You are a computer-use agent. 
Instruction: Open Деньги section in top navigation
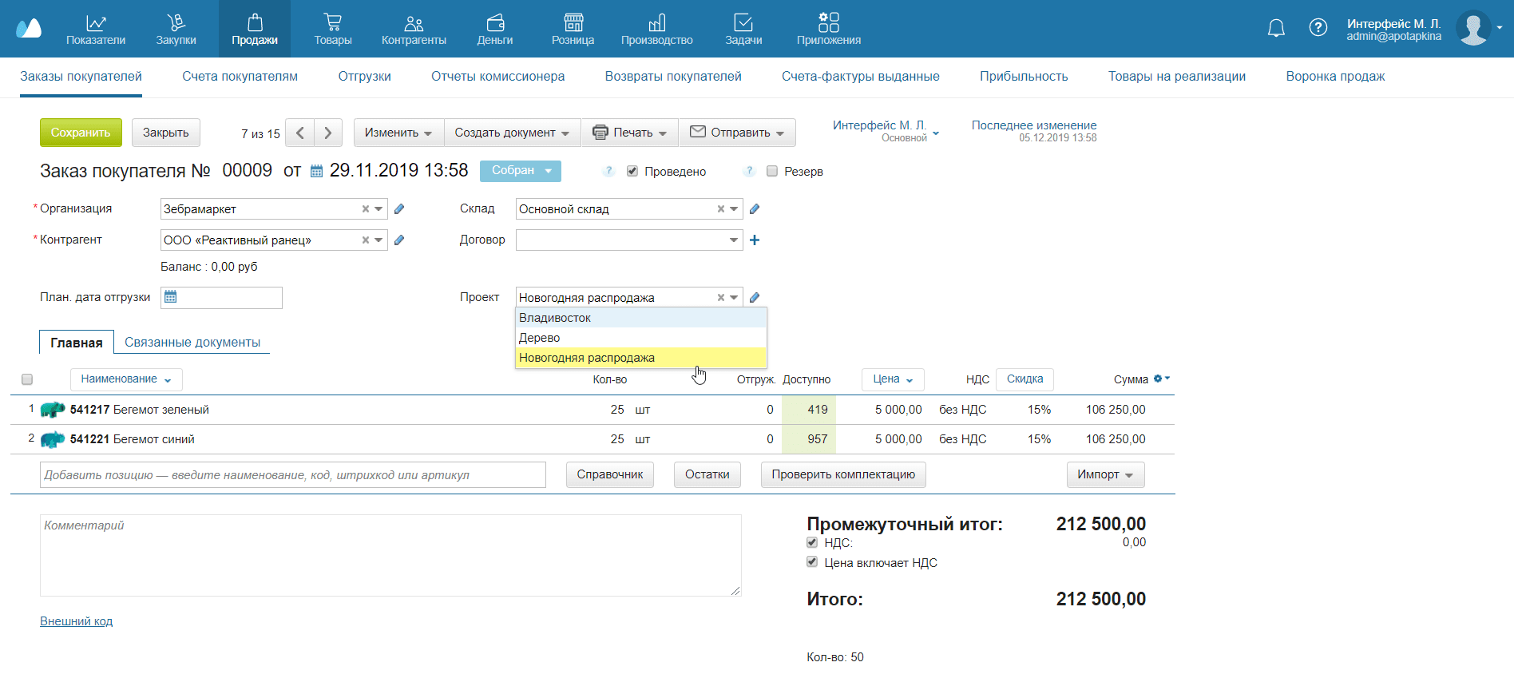coord(495,29)
